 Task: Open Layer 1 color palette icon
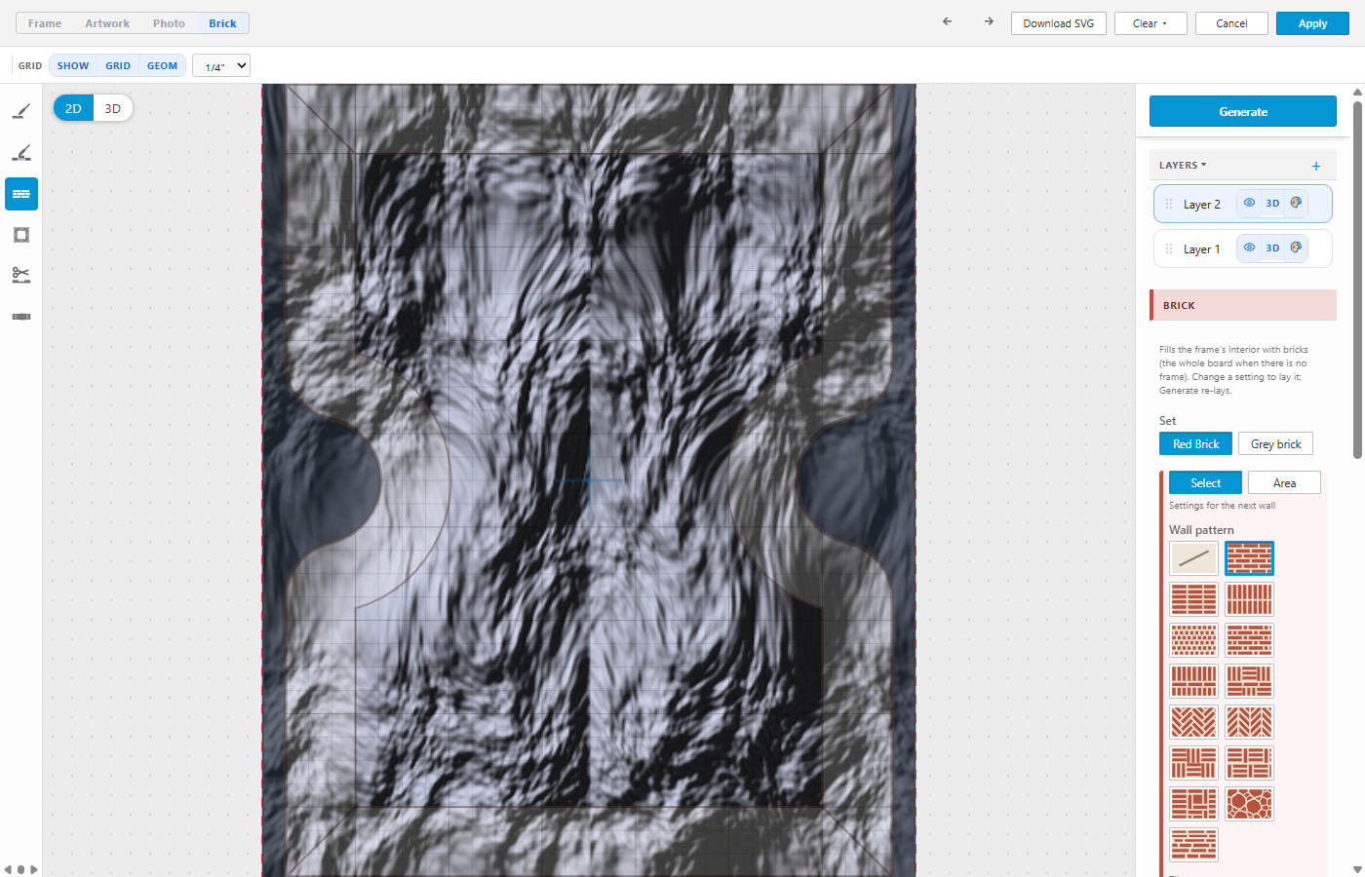point(1296,248)
